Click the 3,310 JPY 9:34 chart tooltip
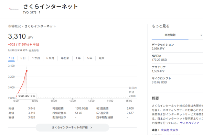This screenshot has height=135, width=203. [x=27, y=96]
